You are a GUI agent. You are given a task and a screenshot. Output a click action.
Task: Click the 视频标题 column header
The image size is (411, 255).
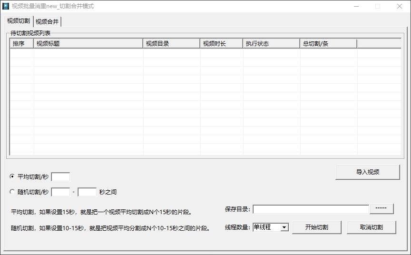click(x=88, y=43)
